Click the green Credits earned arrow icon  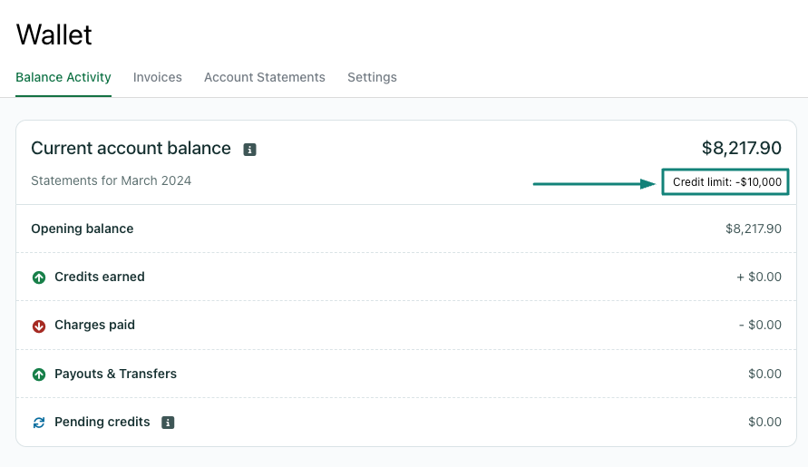pos(39,277)
